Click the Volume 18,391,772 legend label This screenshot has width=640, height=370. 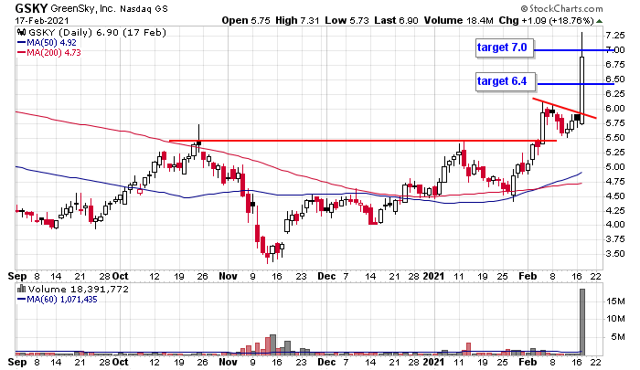tap(78, 290)
